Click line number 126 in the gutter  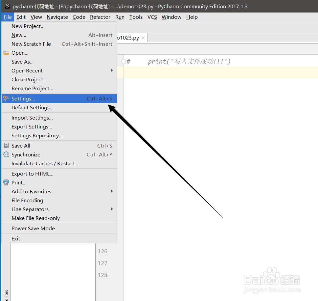(x=102, y=251)
